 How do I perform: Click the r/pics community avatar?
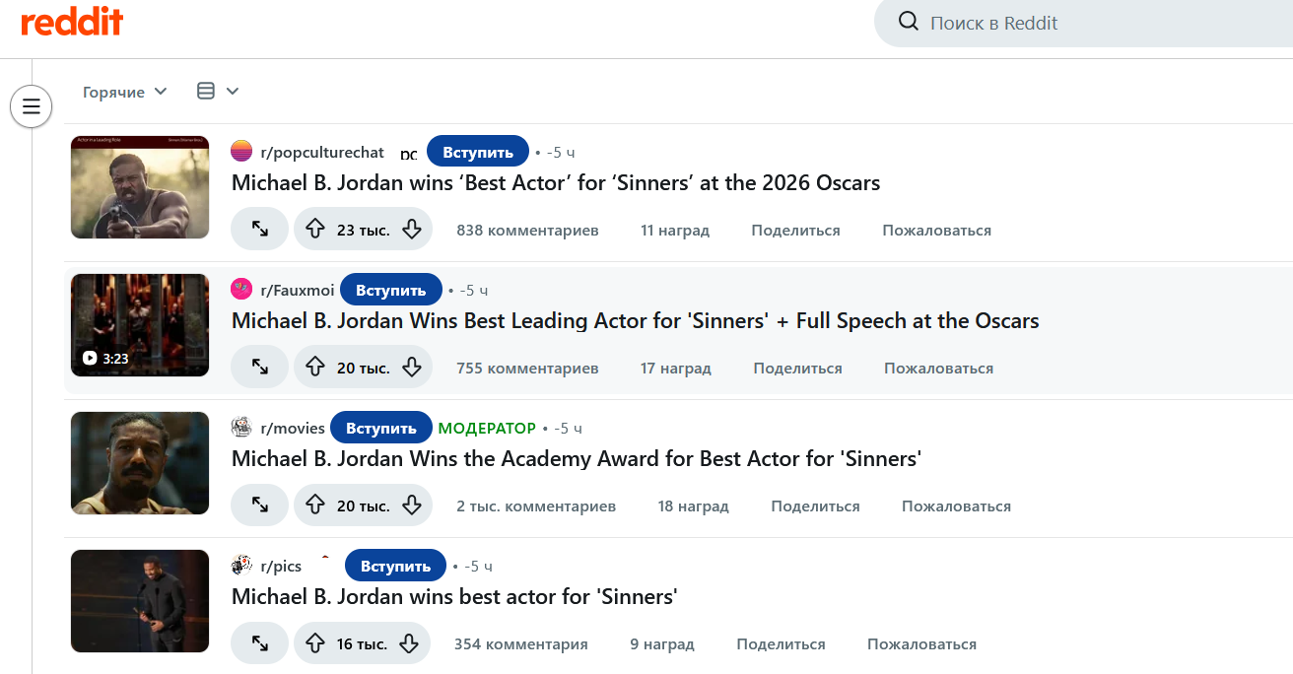pos(241,566)
